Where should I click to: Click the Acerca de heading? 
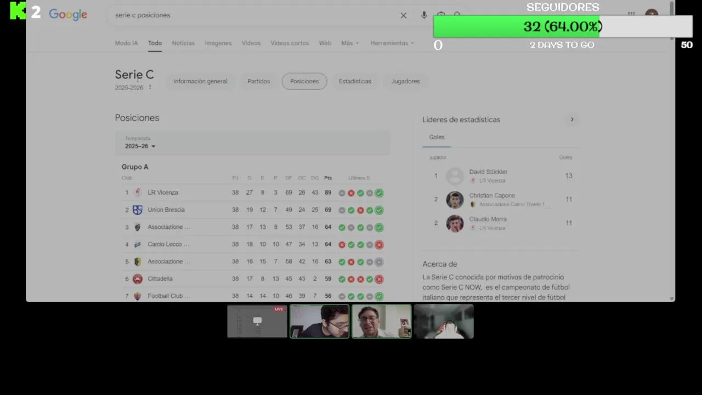click(439, 264)
